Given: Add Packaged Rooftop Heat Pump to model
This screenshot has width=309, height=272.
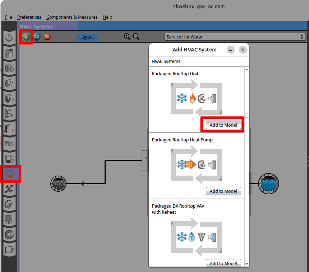Looking at the screenshot, I should coord(223,191).
